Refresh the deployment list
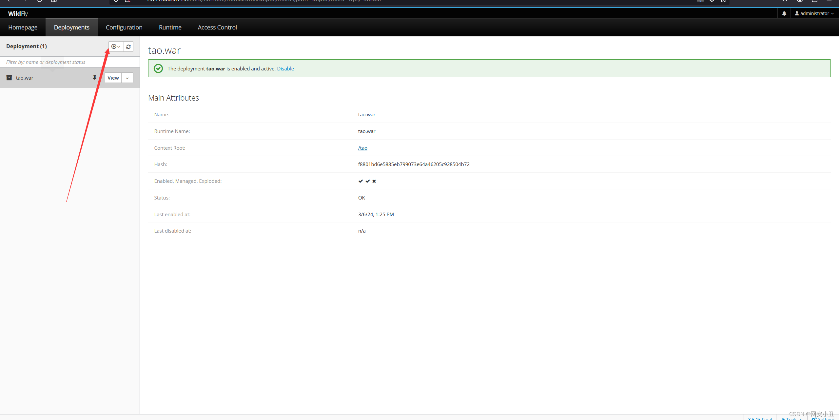 [x=128, y=47]
